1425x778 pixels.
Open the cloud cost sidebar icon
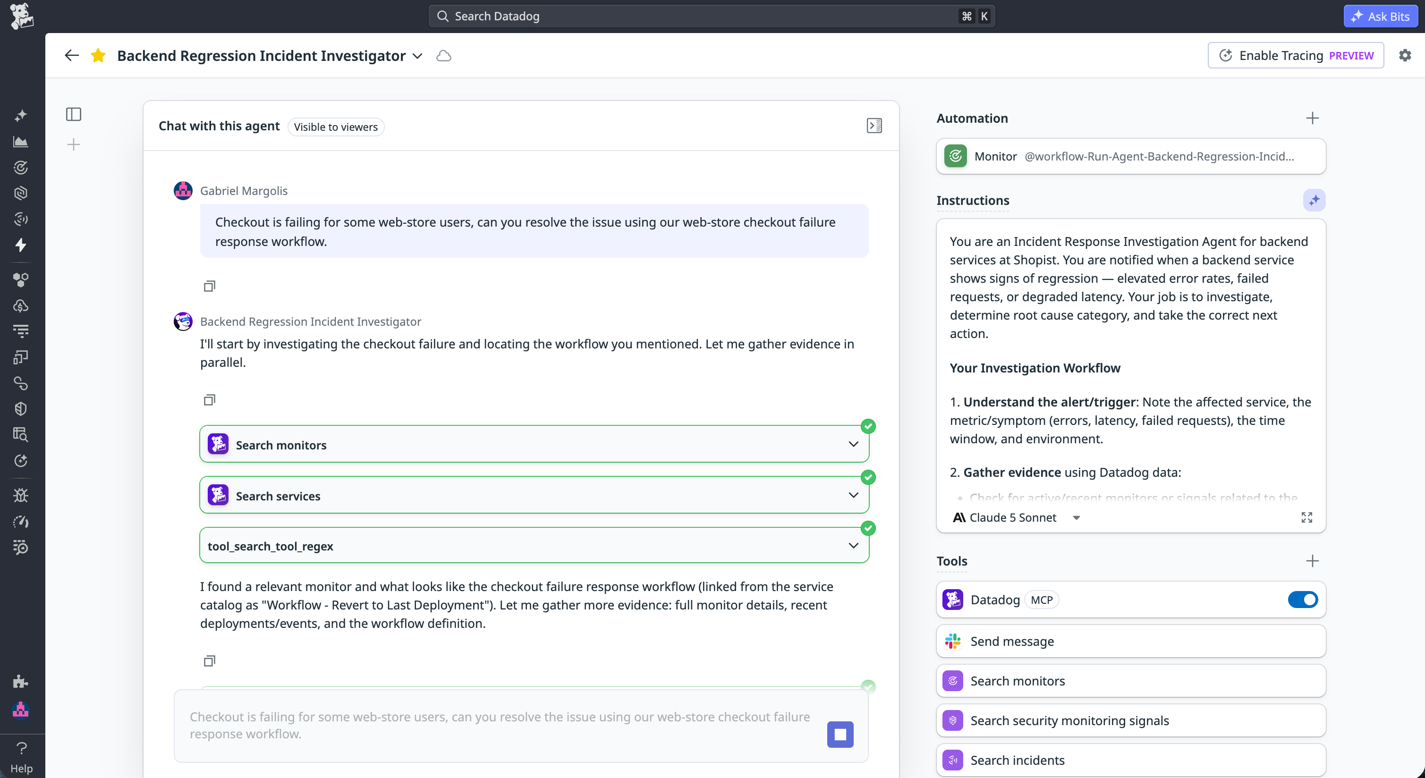point(21,306)
